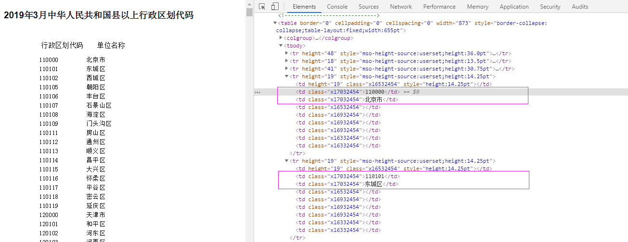Switch to the Network tab
Image resolution: width=628 pixels, height=242 pixels.
(401, 7)
